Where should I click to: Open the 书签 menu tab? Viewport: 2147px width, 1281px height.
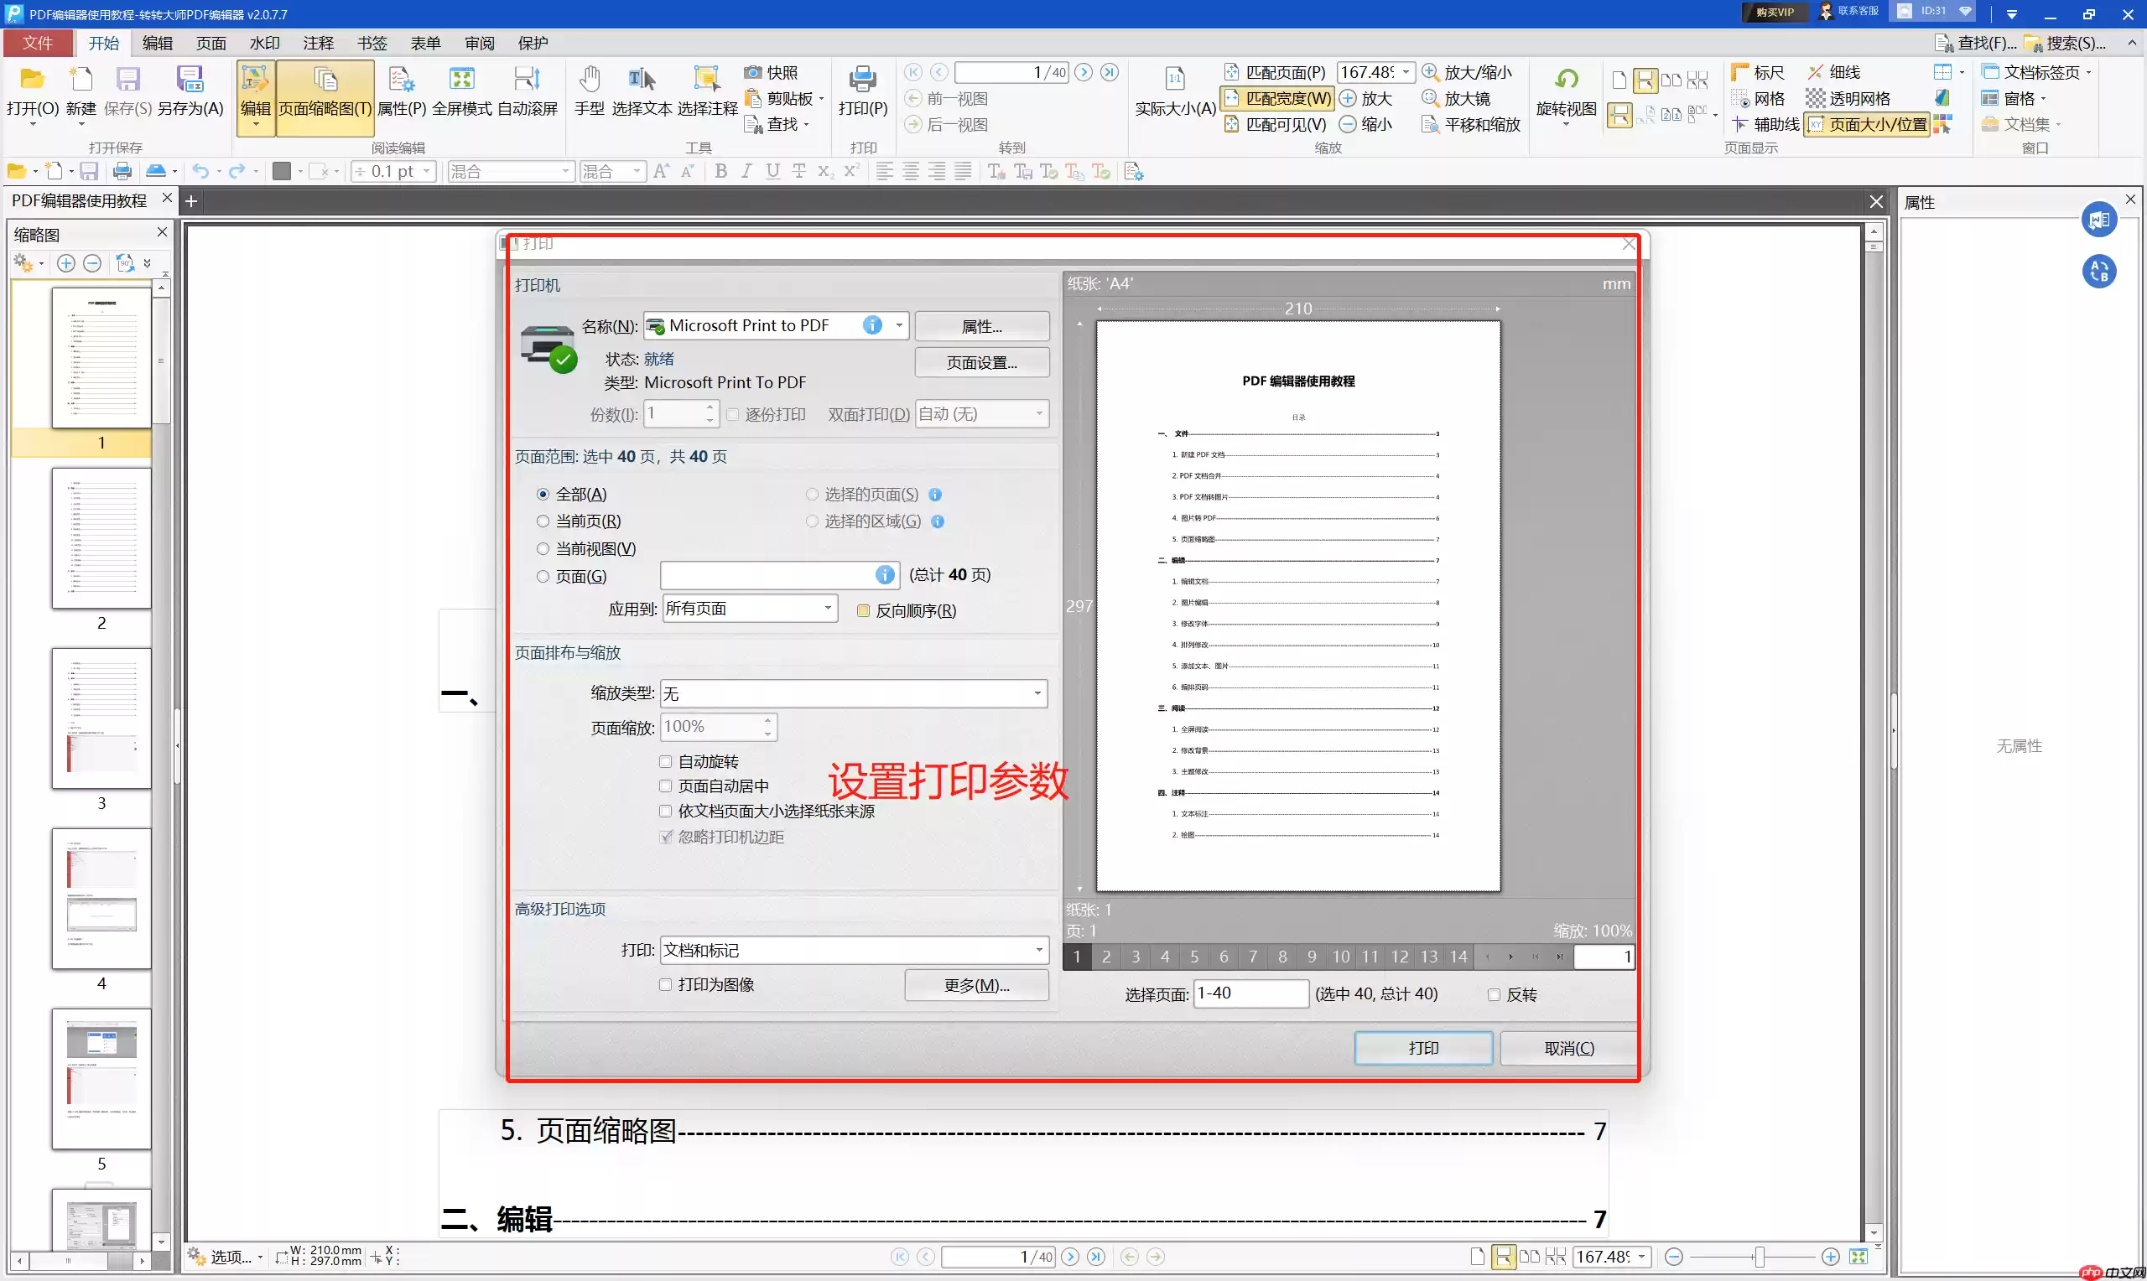pyautogui.click(x=372, y=42)
